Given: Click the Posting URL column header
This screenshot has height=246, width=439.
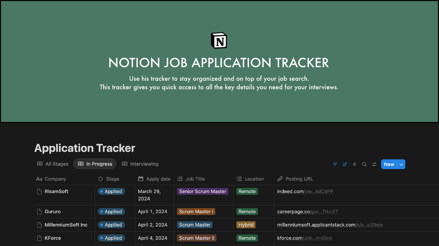Looking at the screenshot, I should (x=295, y=179).
